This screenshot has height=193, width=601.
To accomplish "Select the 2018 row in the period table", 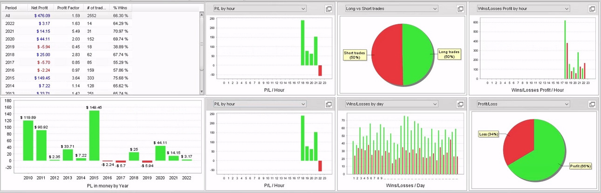I will pyautogui.click(x=67, y=55).
